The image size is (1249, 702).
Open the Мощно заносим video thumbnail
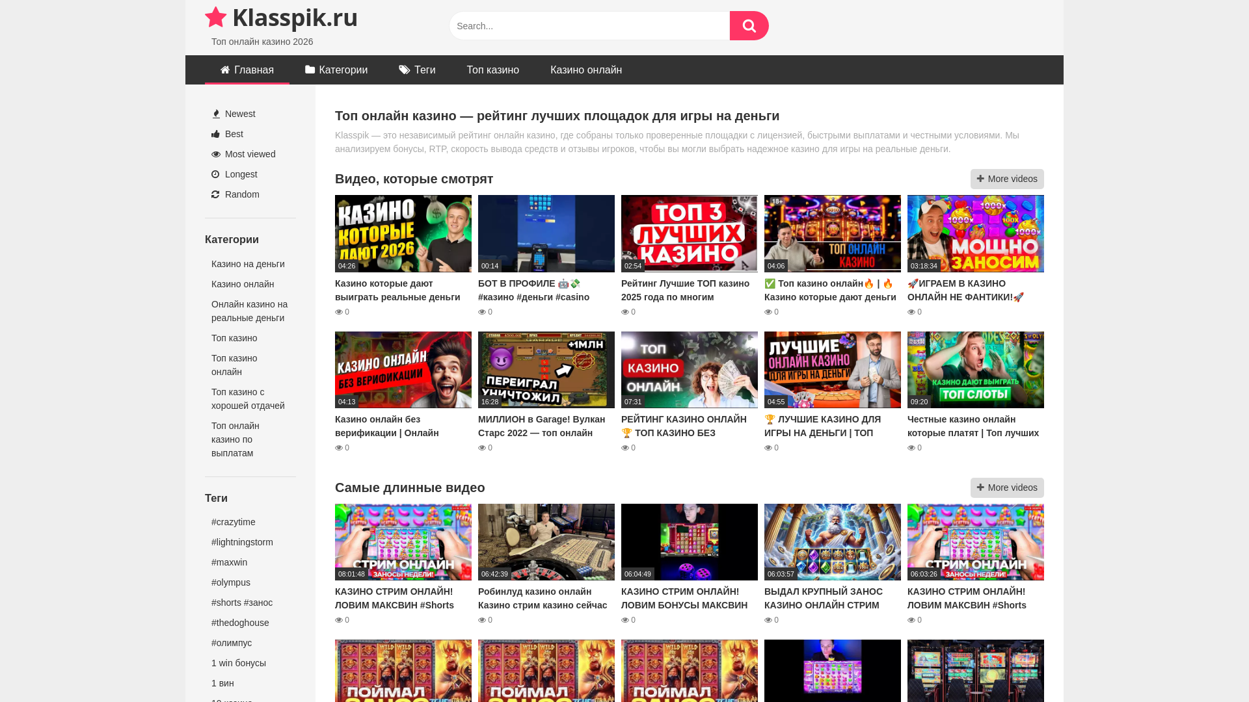pos(976,233)
